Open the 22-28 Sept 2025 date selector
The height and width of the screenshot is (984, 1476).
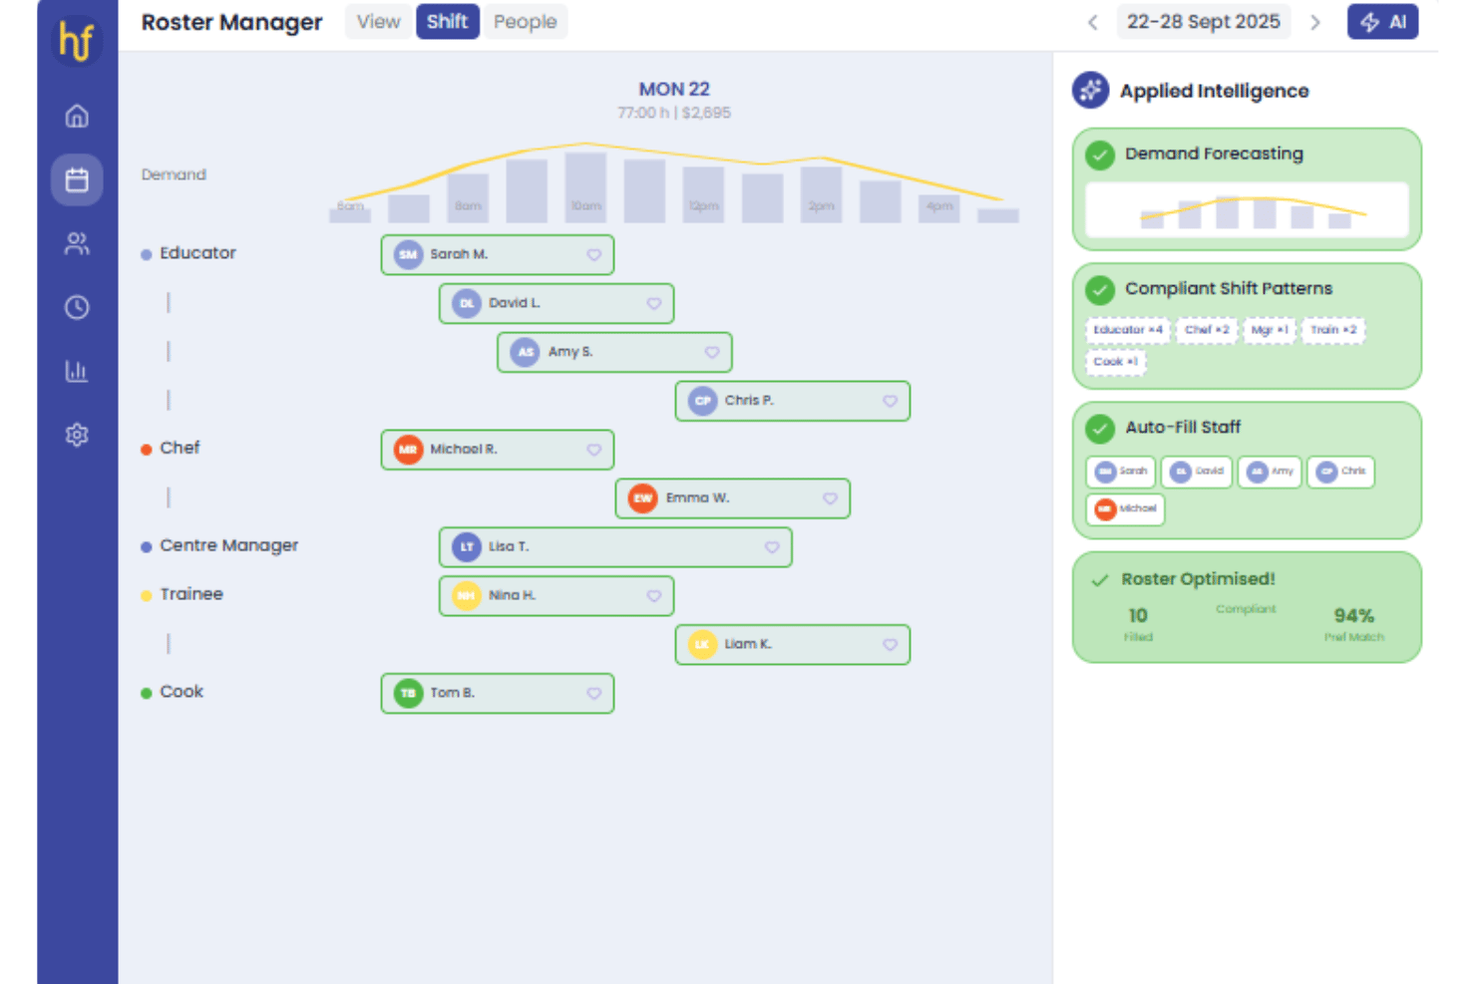point(1204,22)
